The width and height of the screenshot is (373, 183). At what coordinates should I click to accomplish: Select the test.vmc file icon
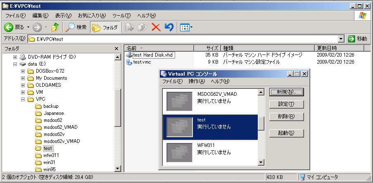point(129,62)
